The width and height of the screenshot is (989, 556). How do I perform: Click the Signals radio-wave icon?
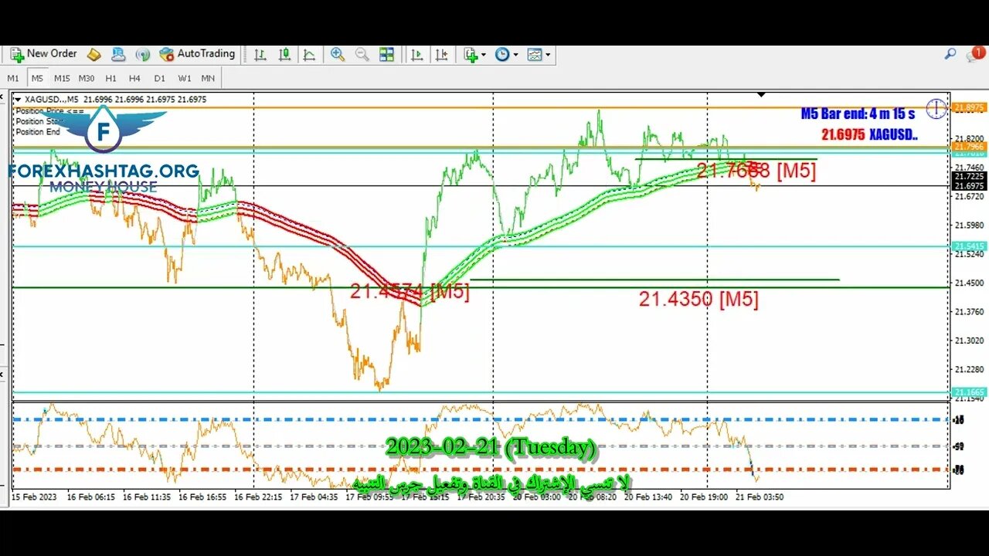point(143,54)
